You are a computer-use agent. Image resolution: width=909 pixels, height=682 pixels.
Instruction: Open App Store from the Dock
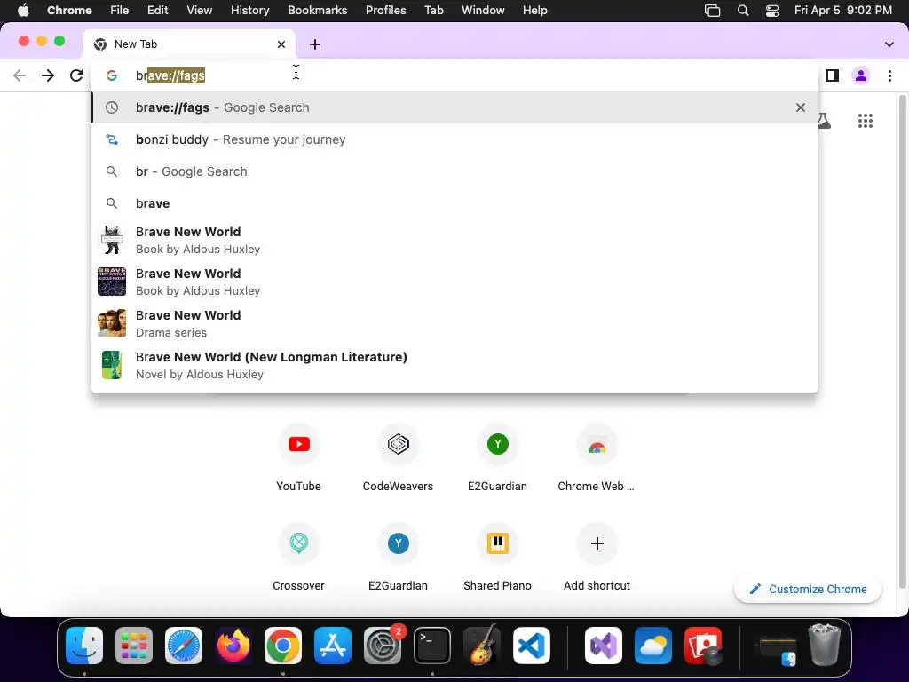[333, 646]
